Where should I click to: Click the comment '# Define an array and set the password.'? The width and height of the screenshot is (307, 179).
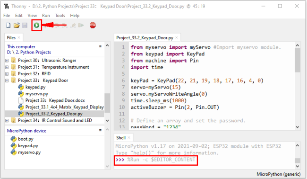(x=188, y=121)
